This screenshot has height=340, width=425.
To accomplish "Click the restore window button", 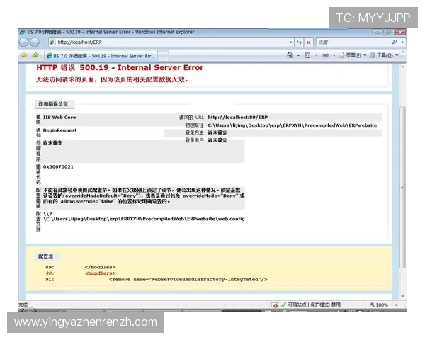I will [388, 32].
